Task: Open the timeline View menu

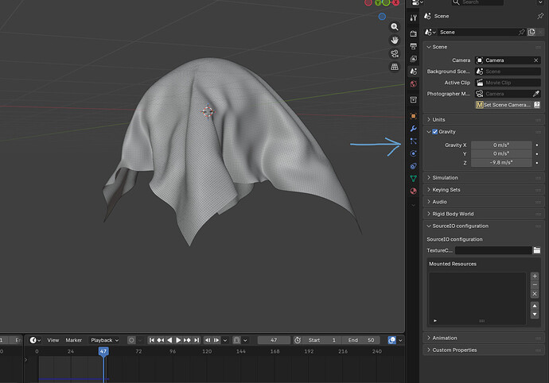Action: [x=53, y=340]
